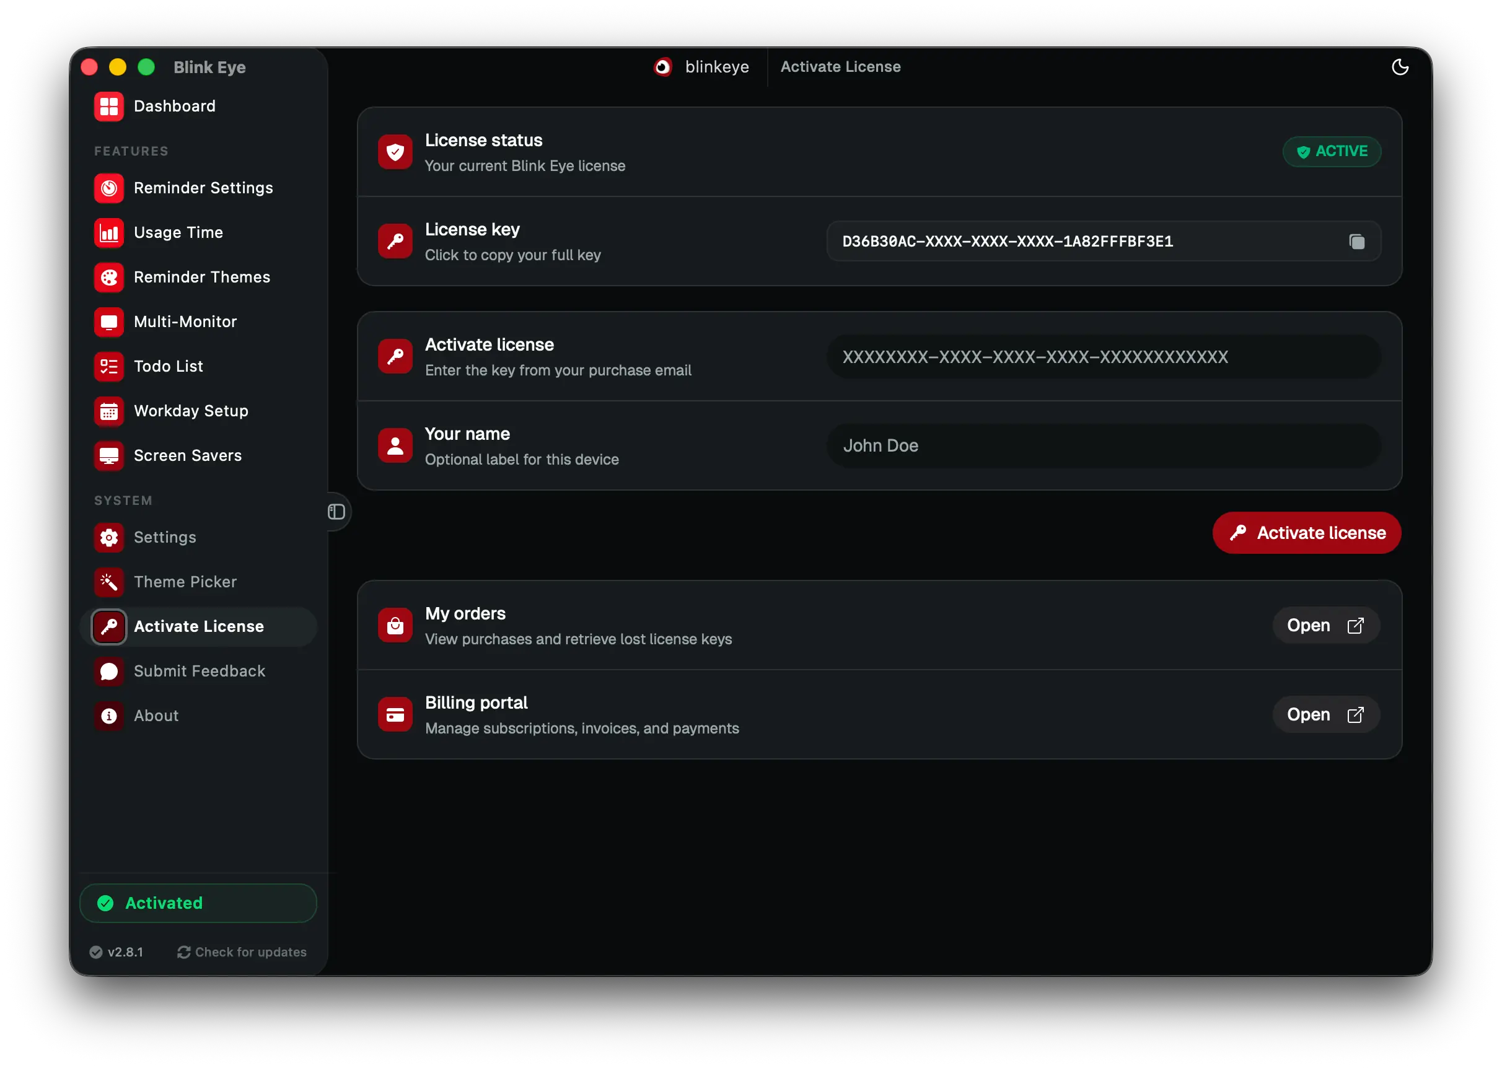1502x1068 pixels.
Task: Click the Multi-Monitor display icon
Action: point(108,322)
